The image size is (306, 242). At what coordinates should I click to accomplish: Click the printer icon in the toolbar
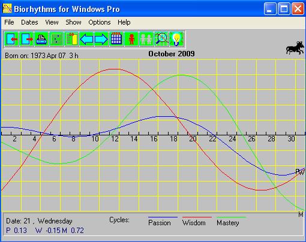(x=41, y=39)
